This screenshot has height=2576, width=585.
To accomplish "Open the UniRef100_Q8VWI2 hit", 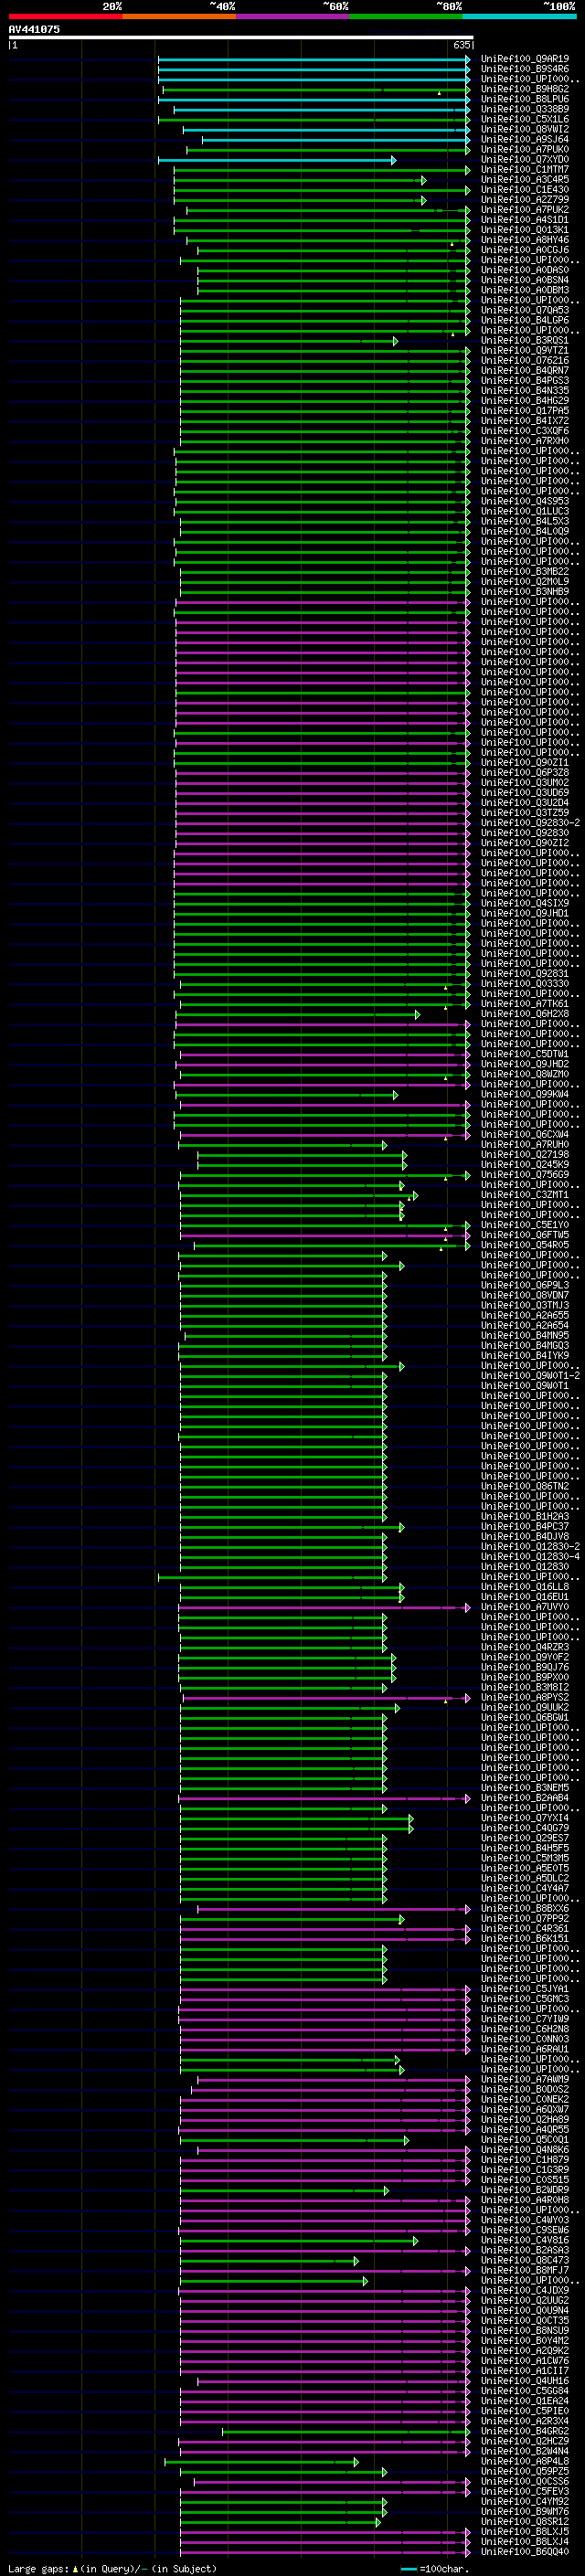I will pyautogui.click(x=524, y=129).
